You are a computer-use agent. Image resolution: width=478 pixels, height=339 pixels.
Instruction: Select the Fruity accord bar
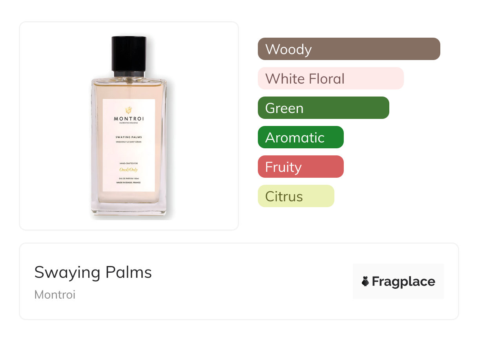tap(301, 167)
